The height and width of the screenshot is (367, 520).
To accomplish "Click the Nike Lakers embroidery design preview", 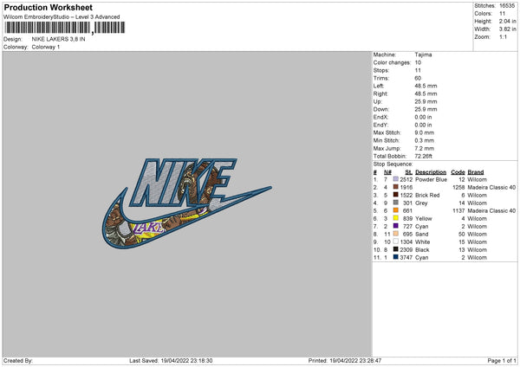I will point(186,203).
